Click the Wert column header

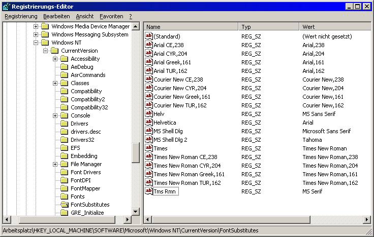click(335, 26)
